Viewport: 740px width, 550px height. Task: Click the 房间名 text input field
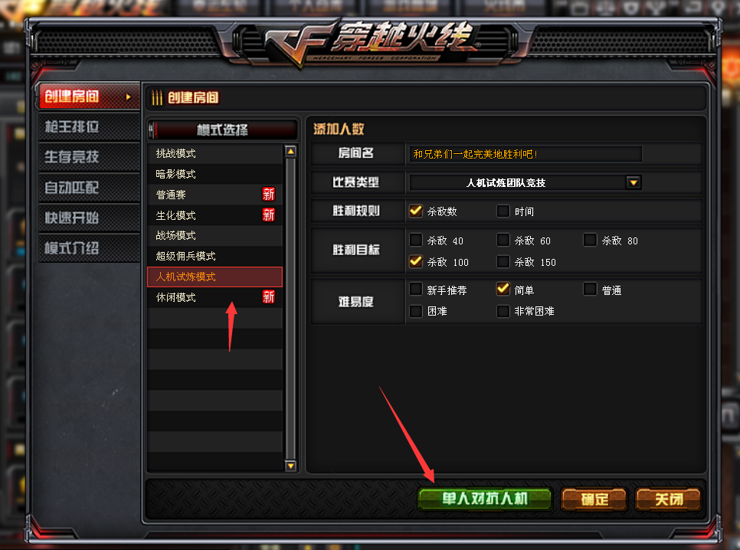526,154
